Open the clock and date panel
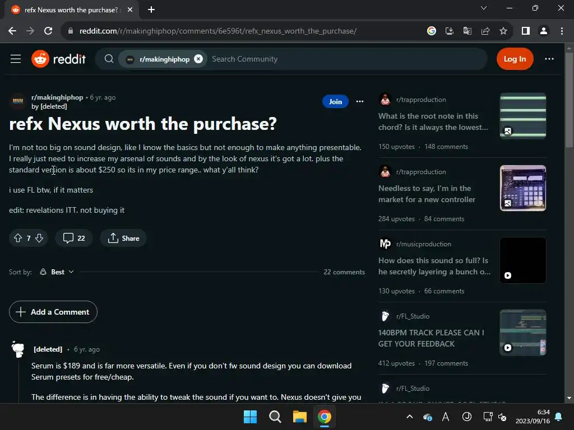The width and height of the screenshot is (574, 430). [x=533, y=417]
